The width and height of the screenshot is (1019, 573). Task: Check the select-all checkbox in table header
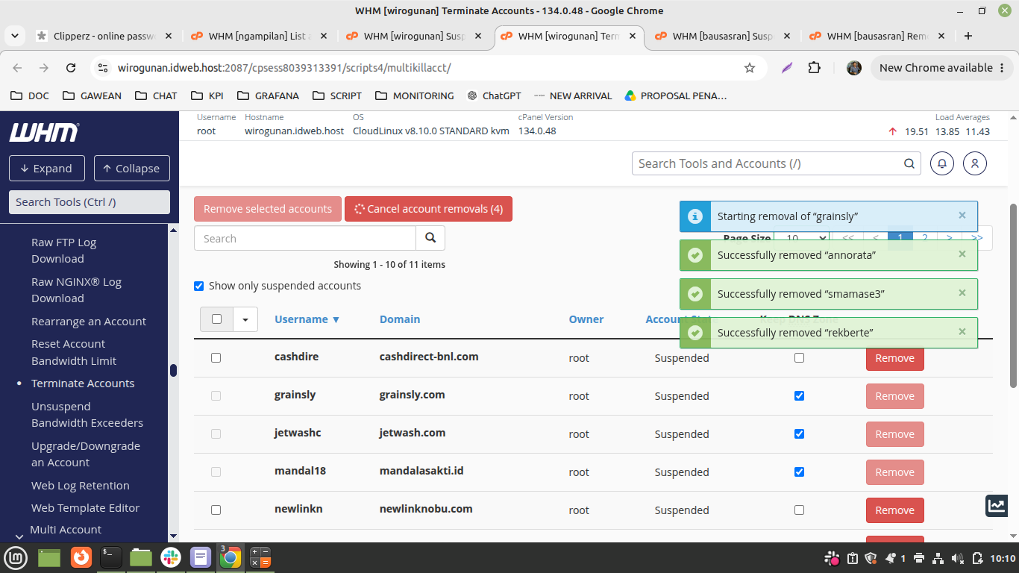pos(216,319)
